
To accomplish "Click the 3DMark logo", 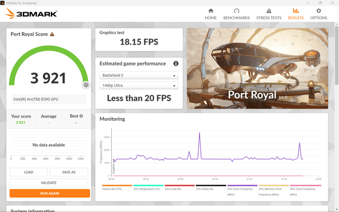I will (x=31, y=13).
